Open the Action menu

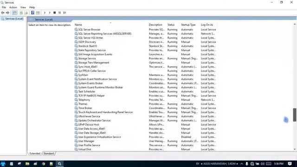(13, 7)
